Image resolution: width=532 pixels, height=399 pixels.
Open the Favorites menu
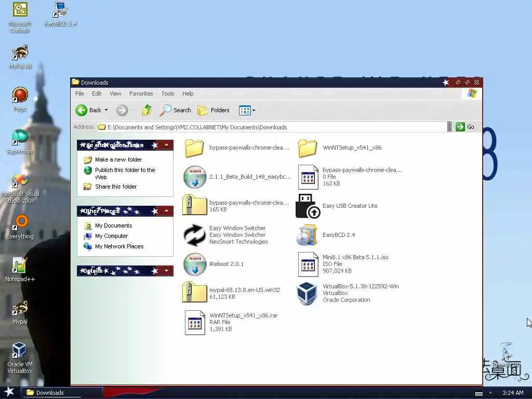(141, 94)
